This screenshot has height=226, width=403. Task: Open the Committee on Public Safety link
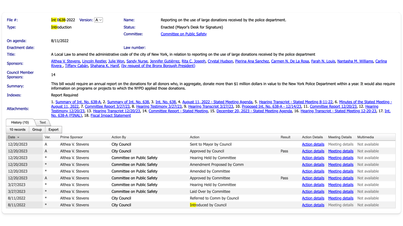(x=183, y=34)
